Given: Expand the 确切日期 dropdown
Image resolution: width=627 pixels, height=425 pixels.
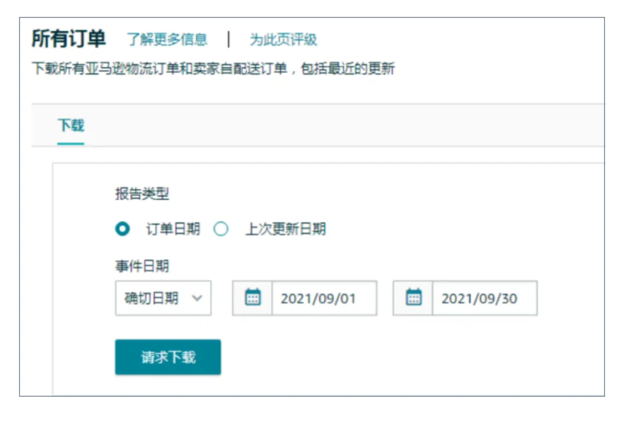Looking at the screenshot, I should click(x=163, y=298).
